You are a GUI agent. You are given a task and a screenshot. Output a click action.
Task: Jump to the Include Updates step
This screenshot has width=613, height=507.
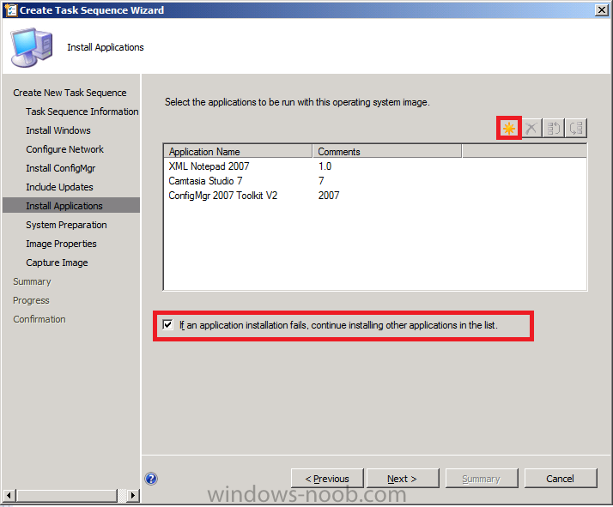coord(59,187)
